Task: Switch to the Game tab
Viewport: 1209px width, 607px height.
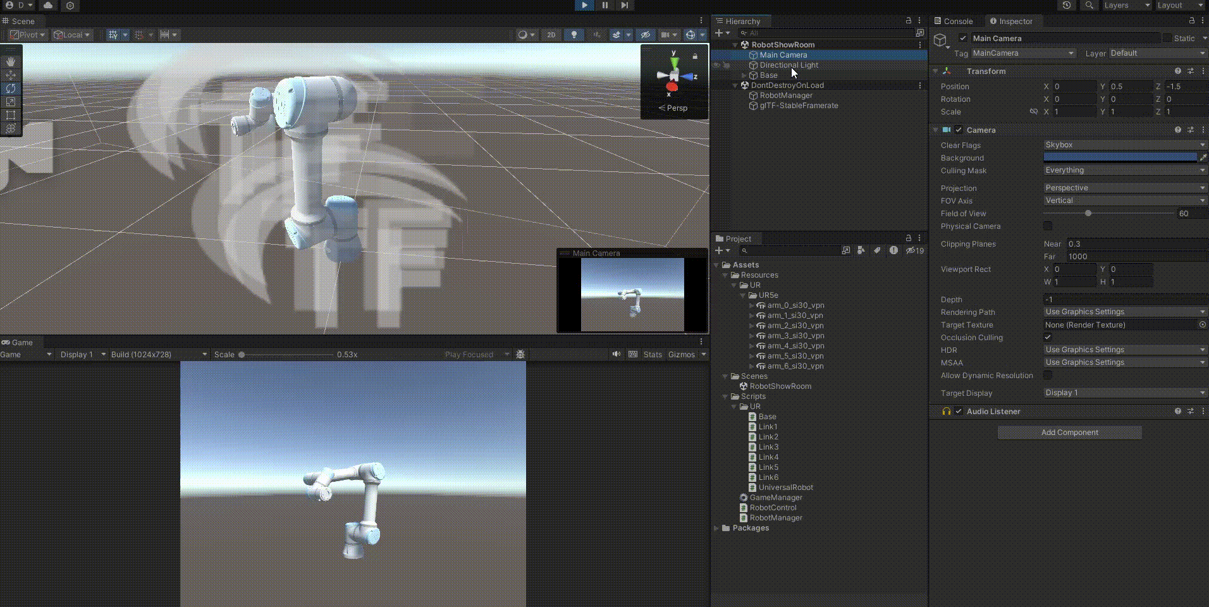Action: [18, 342]
